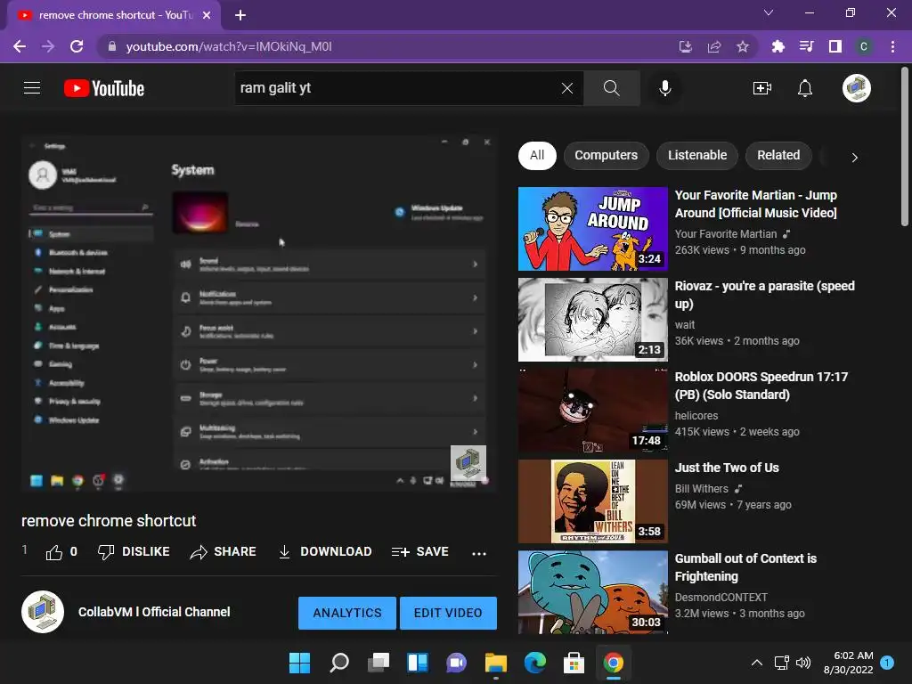
Task: Reload the page
Action: click(77, 46)
